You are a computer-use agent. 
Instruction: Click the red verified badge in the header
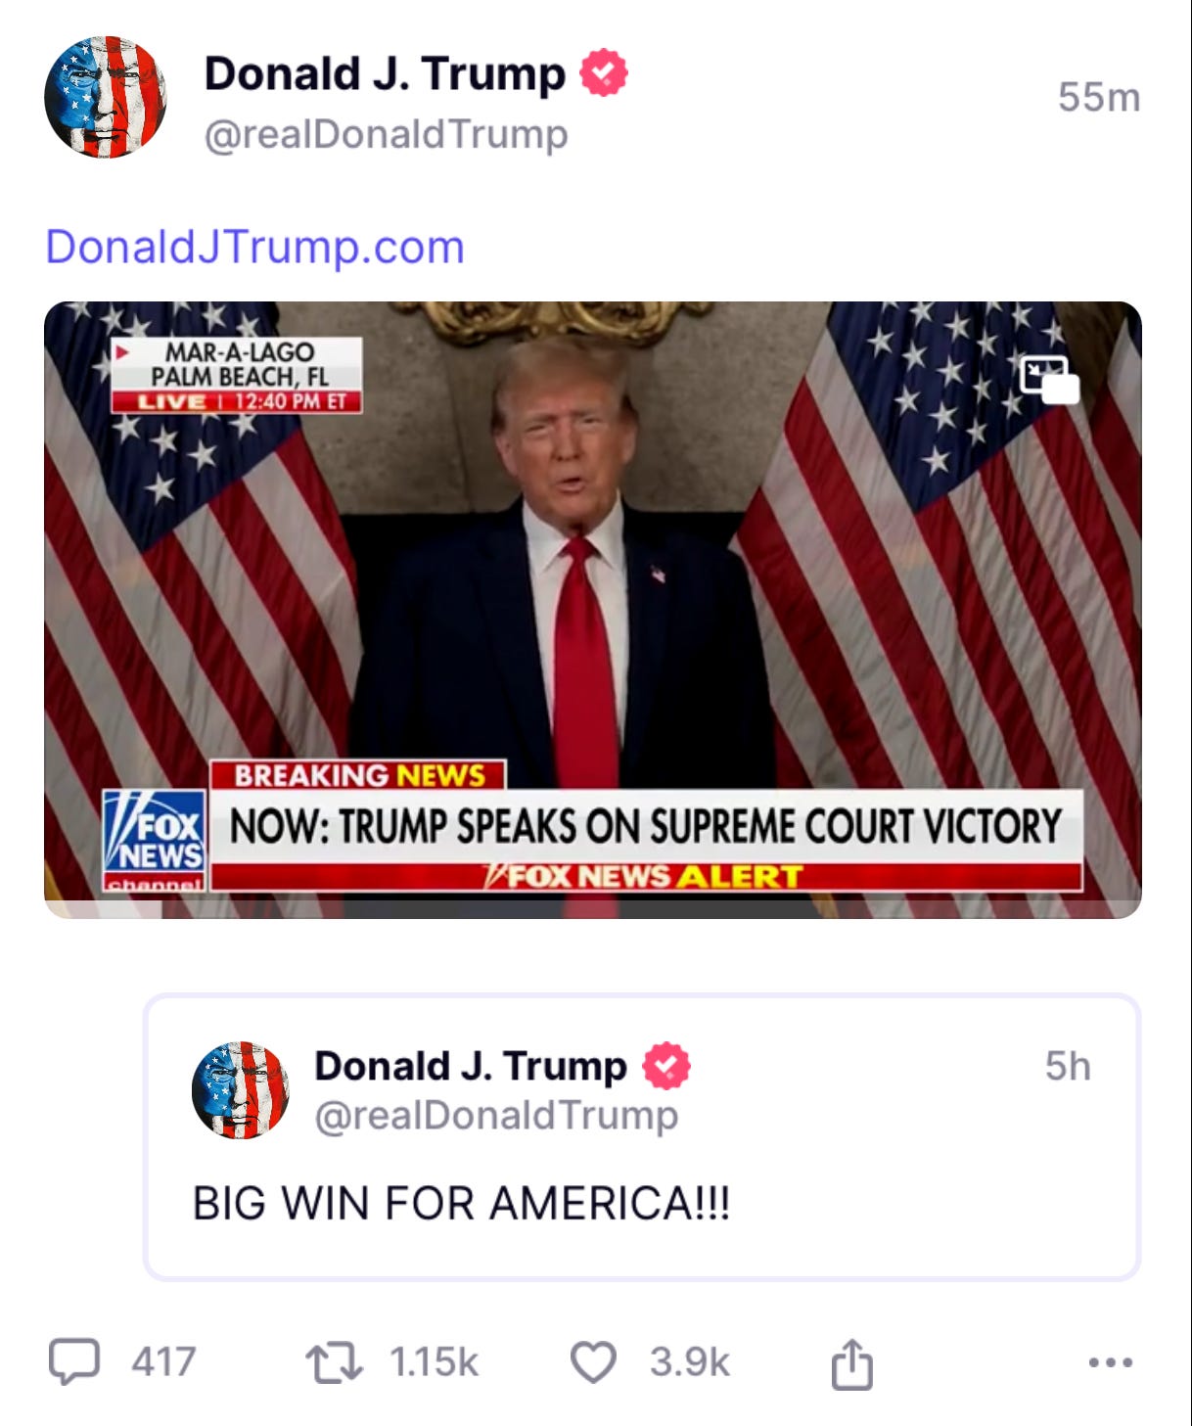(604, 72)
